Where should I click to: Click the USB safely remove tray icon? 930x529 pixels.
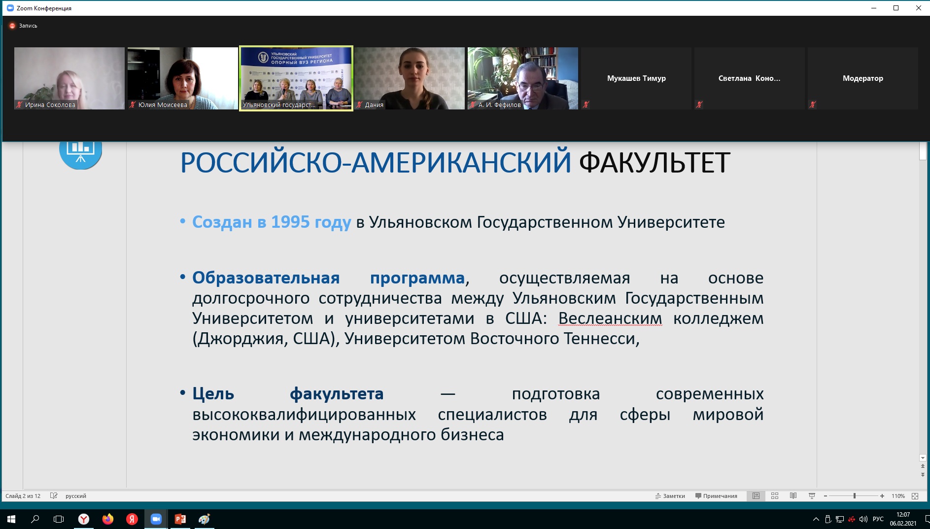pos(828,519)
